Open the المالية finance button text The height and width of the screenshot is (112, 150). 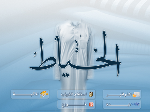click(x=26, y=94)
